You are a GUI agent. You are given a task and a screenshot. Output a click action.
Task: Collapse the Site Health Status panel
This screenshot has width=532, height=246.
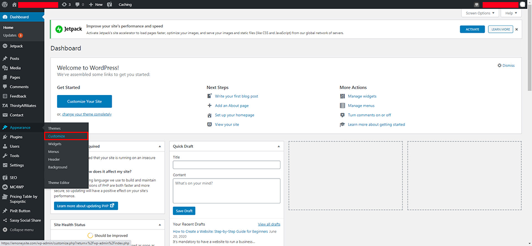tap(160, 225)
